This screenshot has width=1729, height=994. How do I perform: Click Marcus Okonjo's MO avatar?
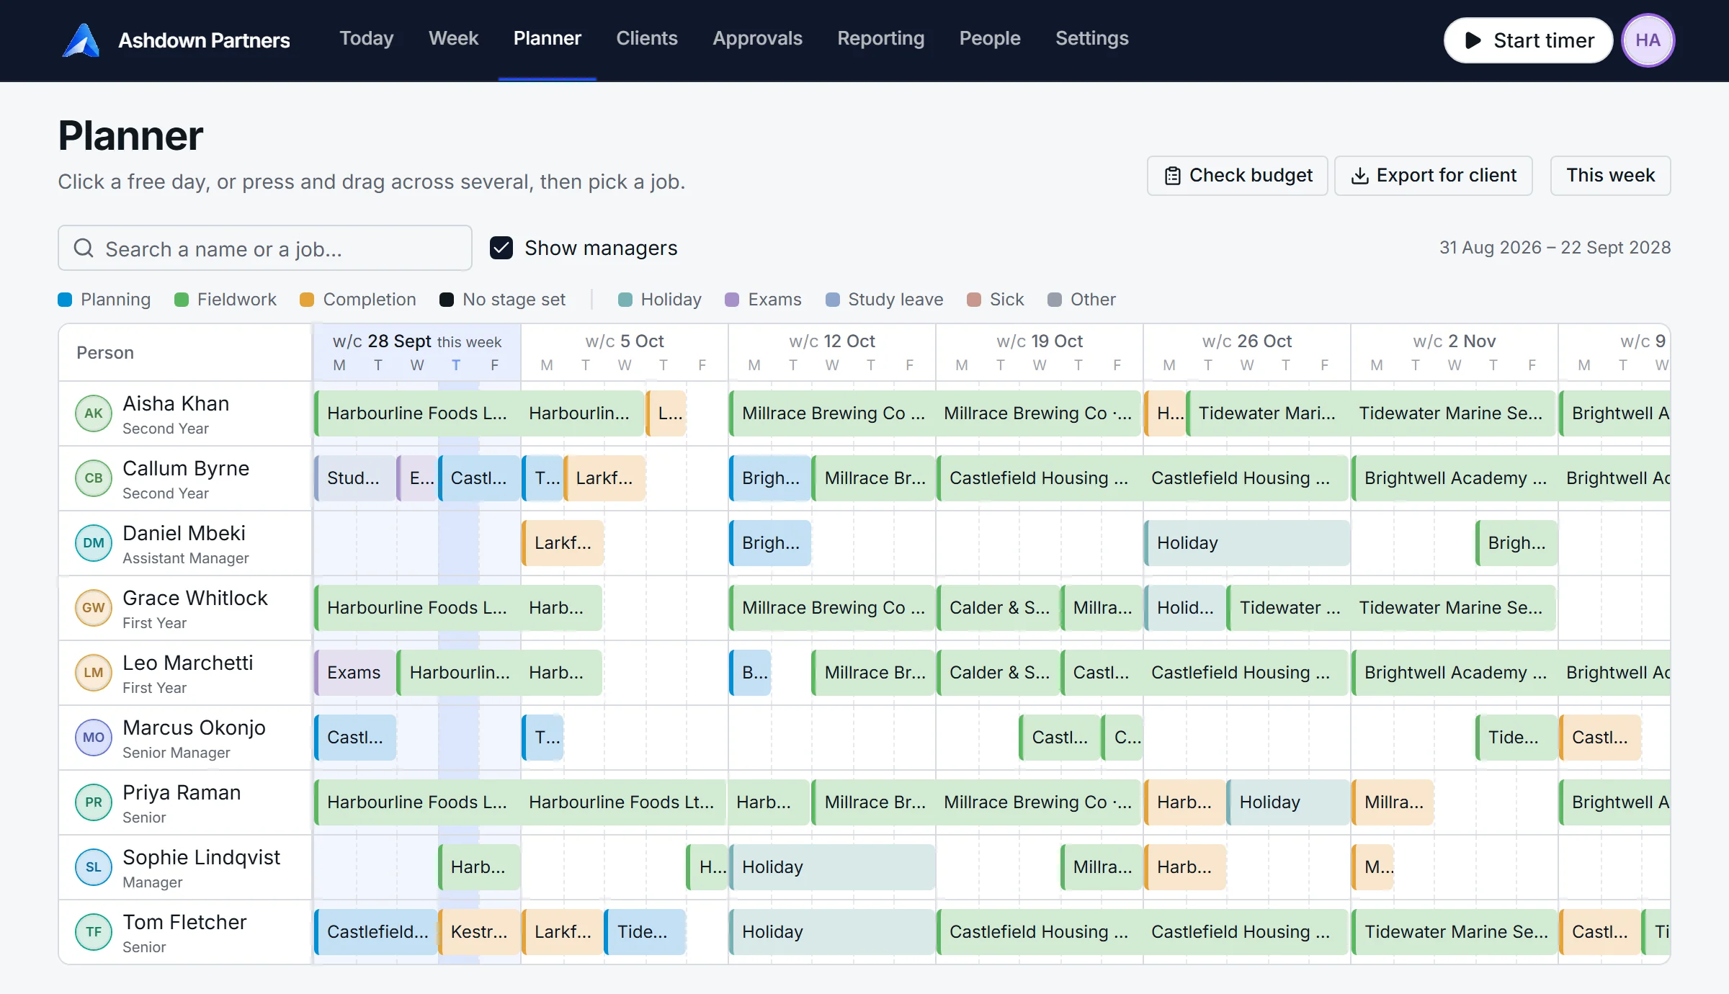pos(94,738)
